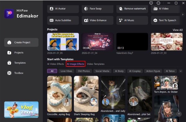Click the HitPaw Edimakor logo icon
This screenshot has width=186, height=122.
tap(9, 14)
